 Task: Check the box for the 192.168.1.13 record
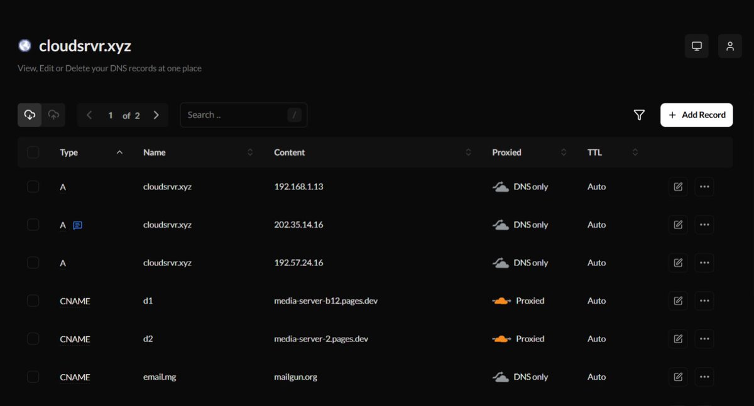(33, 186)
